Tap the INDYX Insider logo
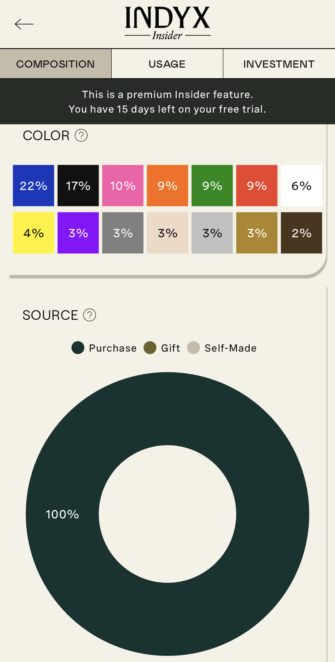Viewport: 335px width, 662px height. pyautogui.click(x=167, y=23)
